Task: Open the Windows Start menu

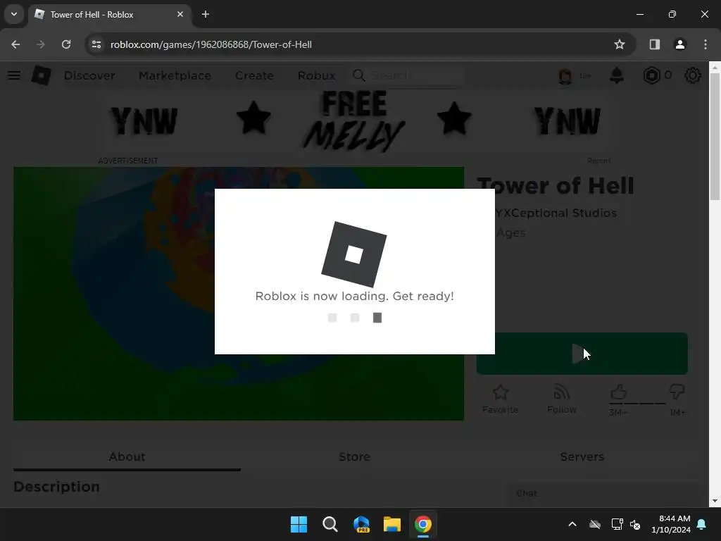Action: (x=299, y=524)
